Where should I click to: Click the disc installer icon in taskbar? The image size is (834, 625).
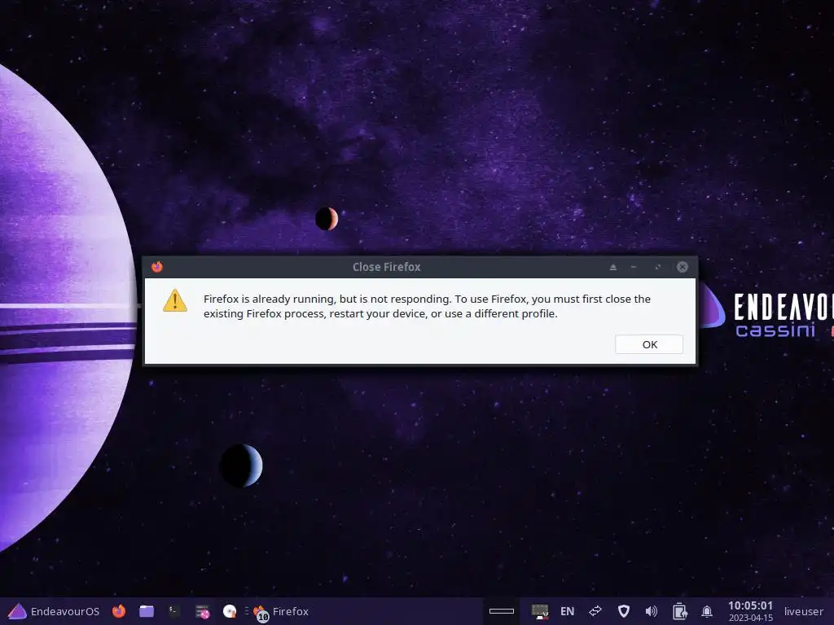coord(229,611)
